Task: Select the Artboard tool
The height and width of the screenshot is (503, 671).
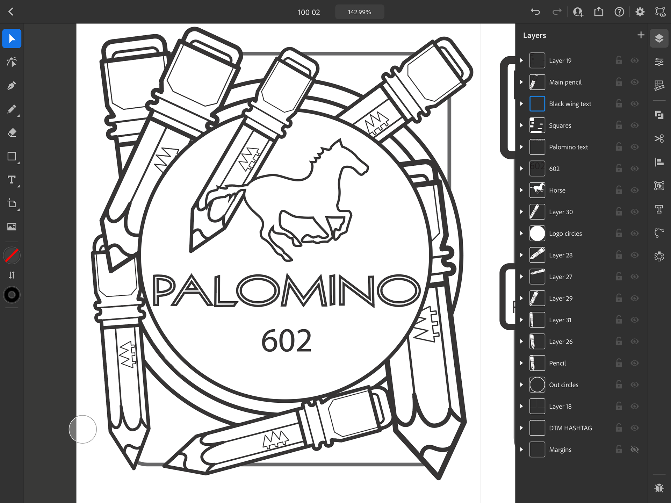Action: (12, 203)
